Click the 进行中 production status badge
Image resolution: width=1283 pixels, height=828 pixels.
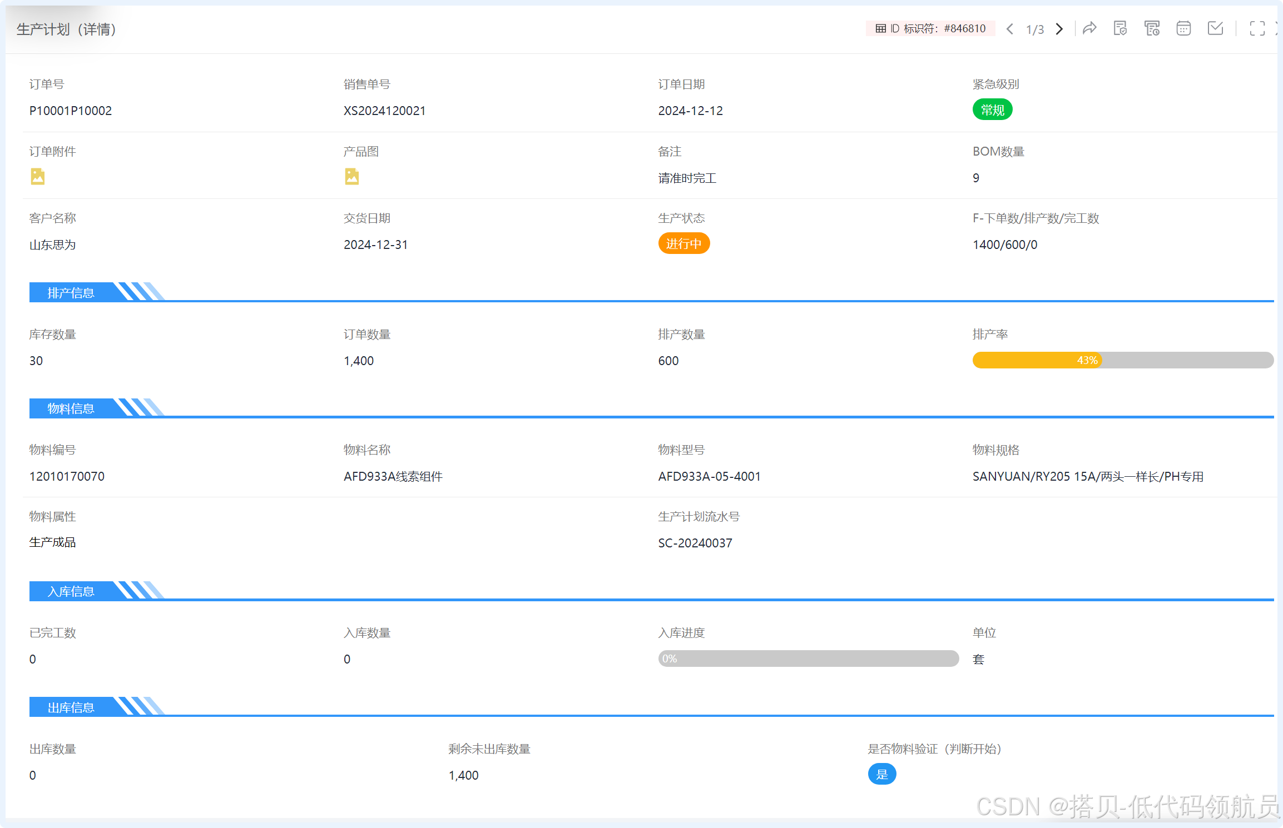[683, 243]
